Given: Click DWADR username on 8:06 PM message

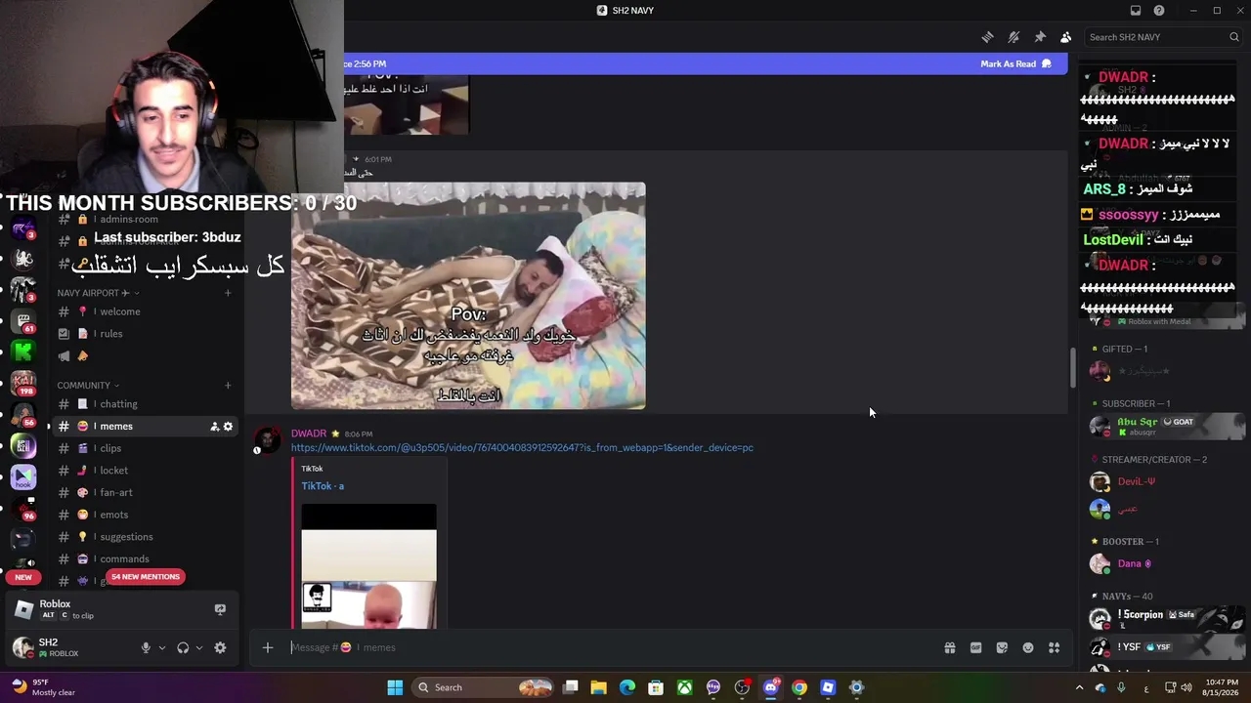Looking at the screenshot, I should pos(309,434).
